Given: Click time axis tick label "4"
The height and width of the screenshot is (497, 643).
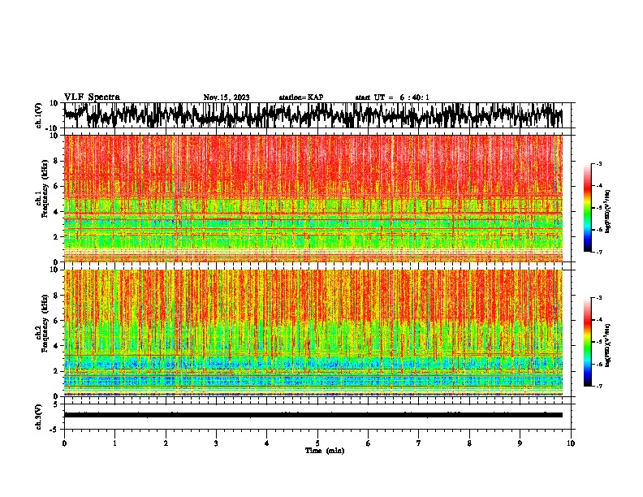Looking at the screenshot, I should pos(267,443).
